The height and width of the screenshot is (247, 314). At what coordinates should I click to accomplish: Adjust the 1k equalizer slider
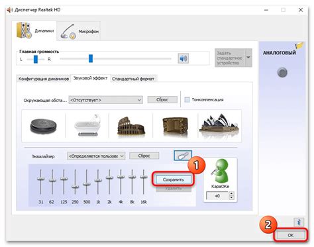click(98, 180)
